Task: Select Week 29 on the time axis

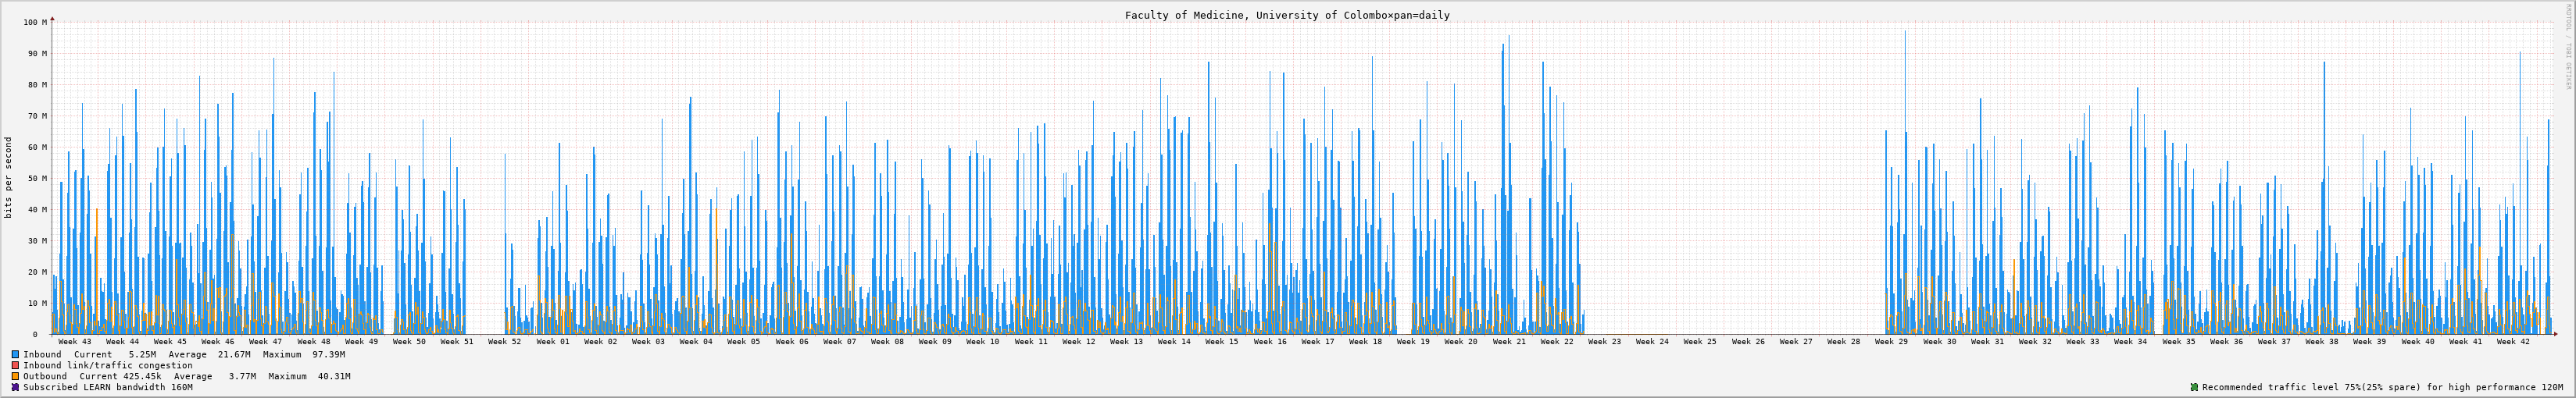Action: click(1891, 342)
